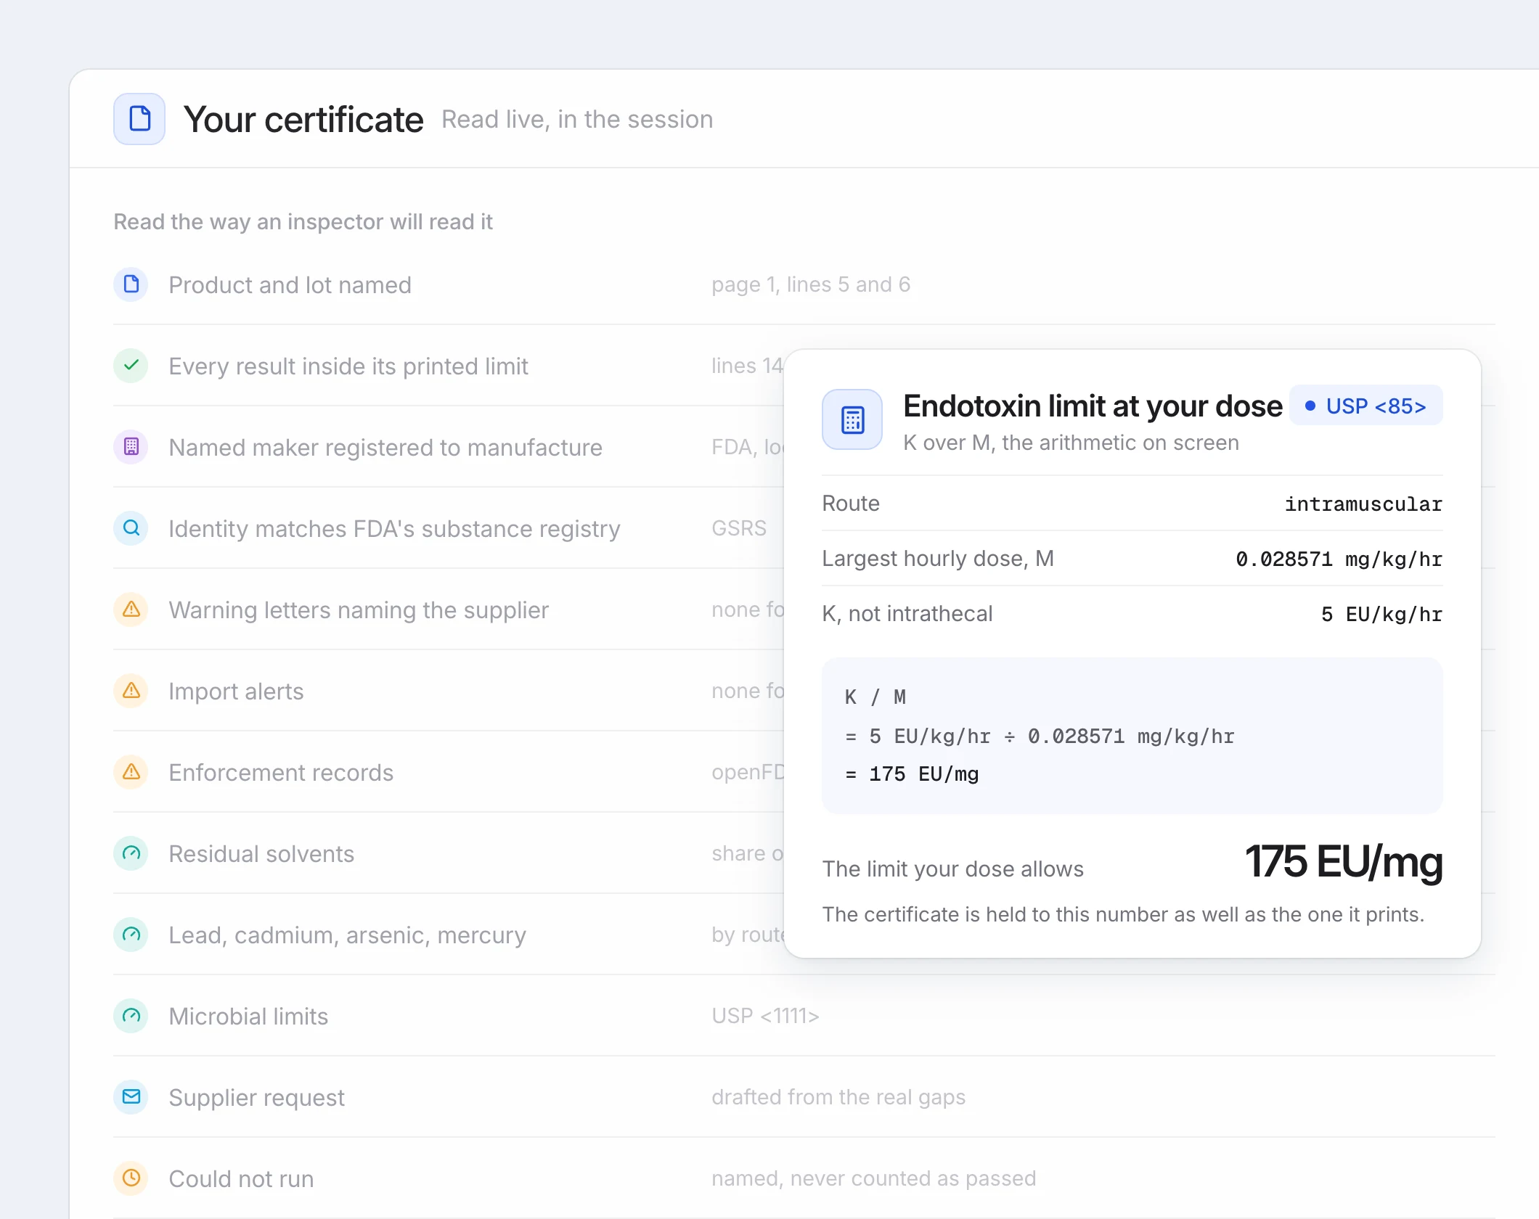
Task: Click the K / M calculation box
Action: [1132, 736]
